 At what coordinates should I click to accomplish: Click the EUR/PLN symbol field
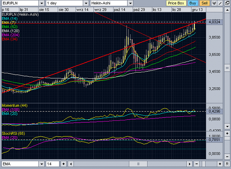(x=20, y=3)
